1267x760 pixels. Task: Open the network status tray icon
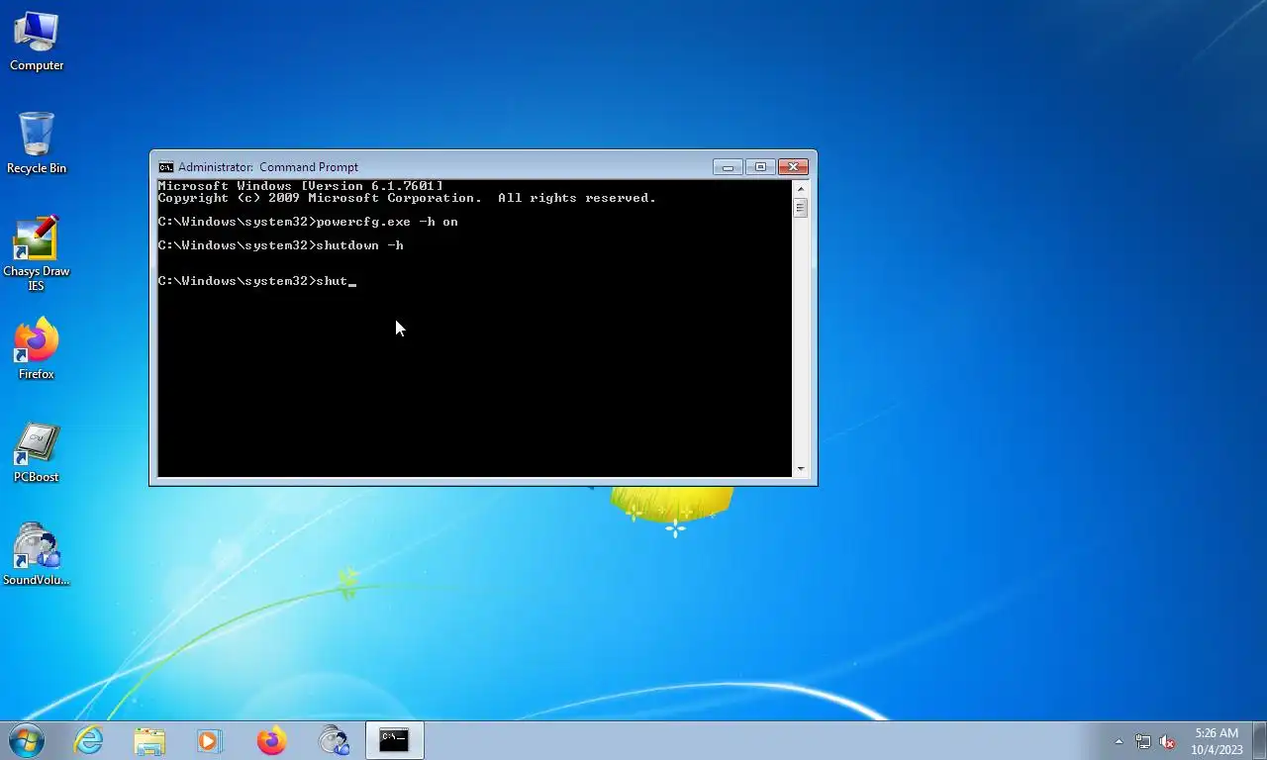click(x=1143, y=741)
